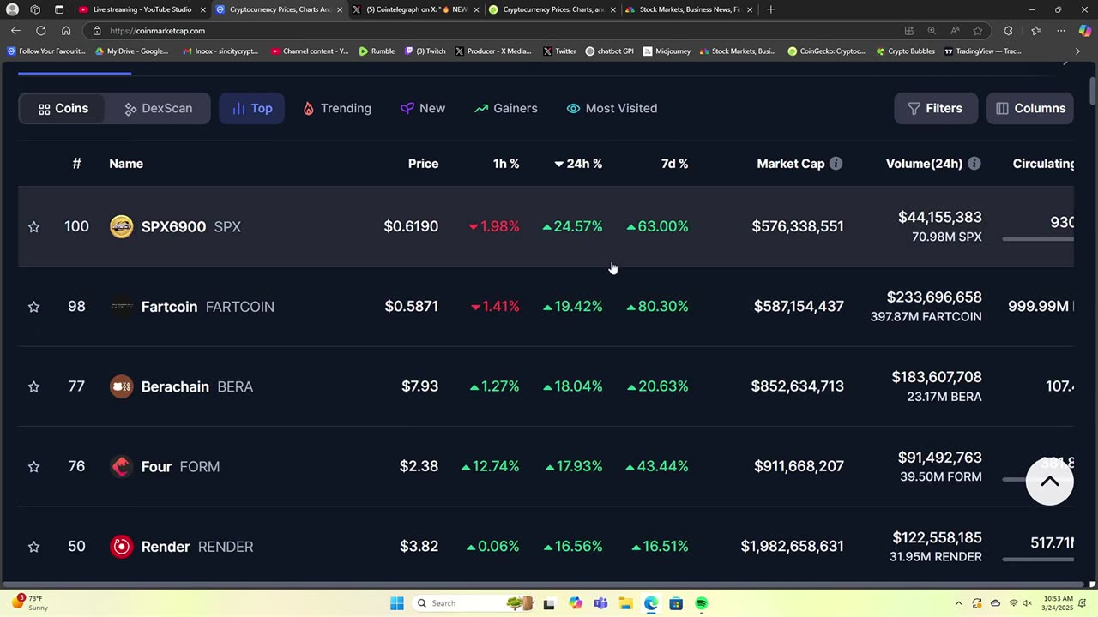
Task: Open Render coin page link
Action: [x=196, y=546]
